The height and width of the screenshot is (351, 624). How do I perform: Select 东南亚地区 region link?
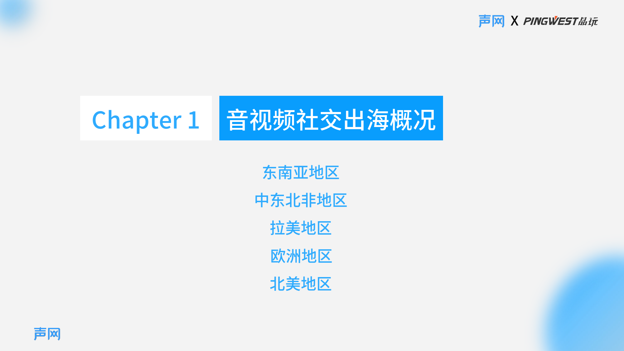(300, 172)
